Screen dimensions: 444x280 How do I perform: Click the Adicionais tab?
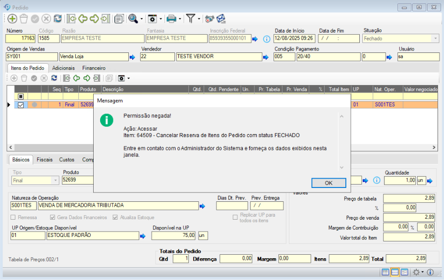click(63, 68)
